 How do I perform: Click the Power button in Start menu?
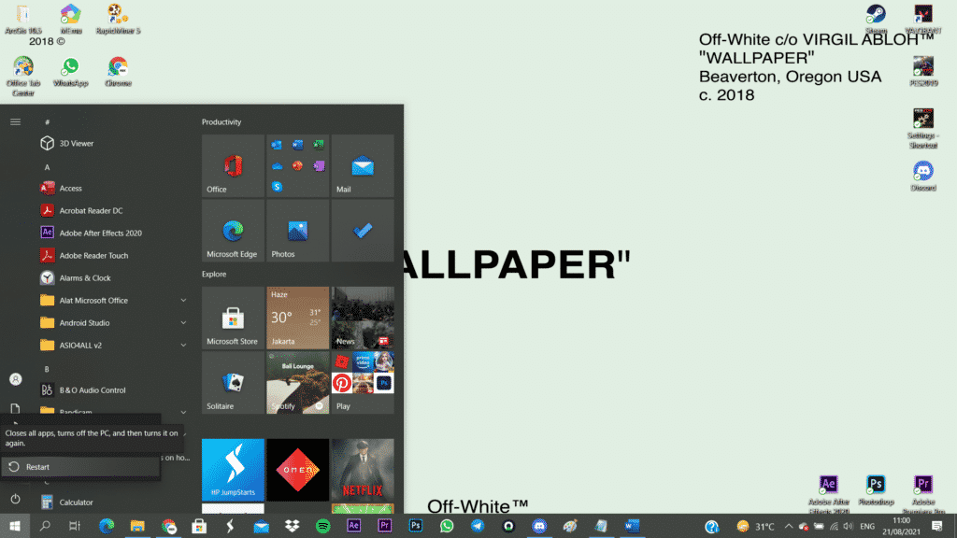click(15, 499)
